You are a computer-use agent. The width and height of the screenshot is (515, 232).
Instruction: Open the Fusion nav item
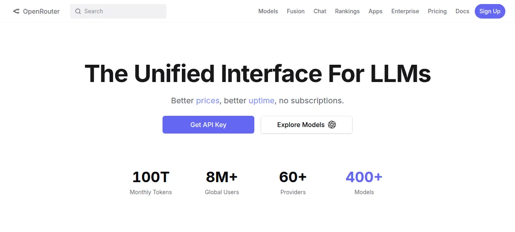click(296, 11)
